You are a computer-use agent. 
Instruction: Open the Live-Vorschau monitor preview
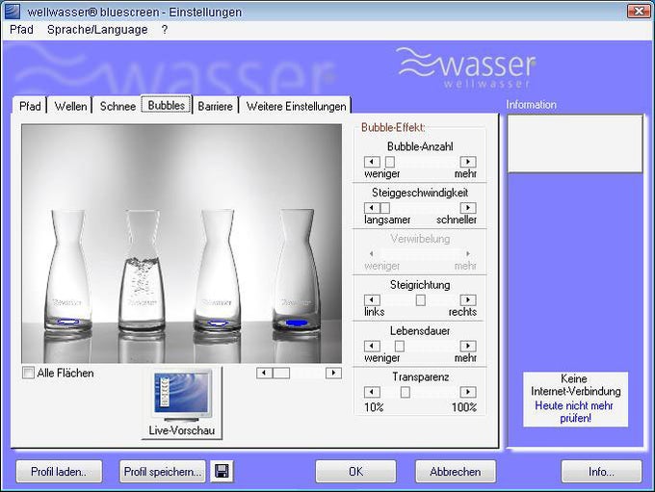(182, 403)
